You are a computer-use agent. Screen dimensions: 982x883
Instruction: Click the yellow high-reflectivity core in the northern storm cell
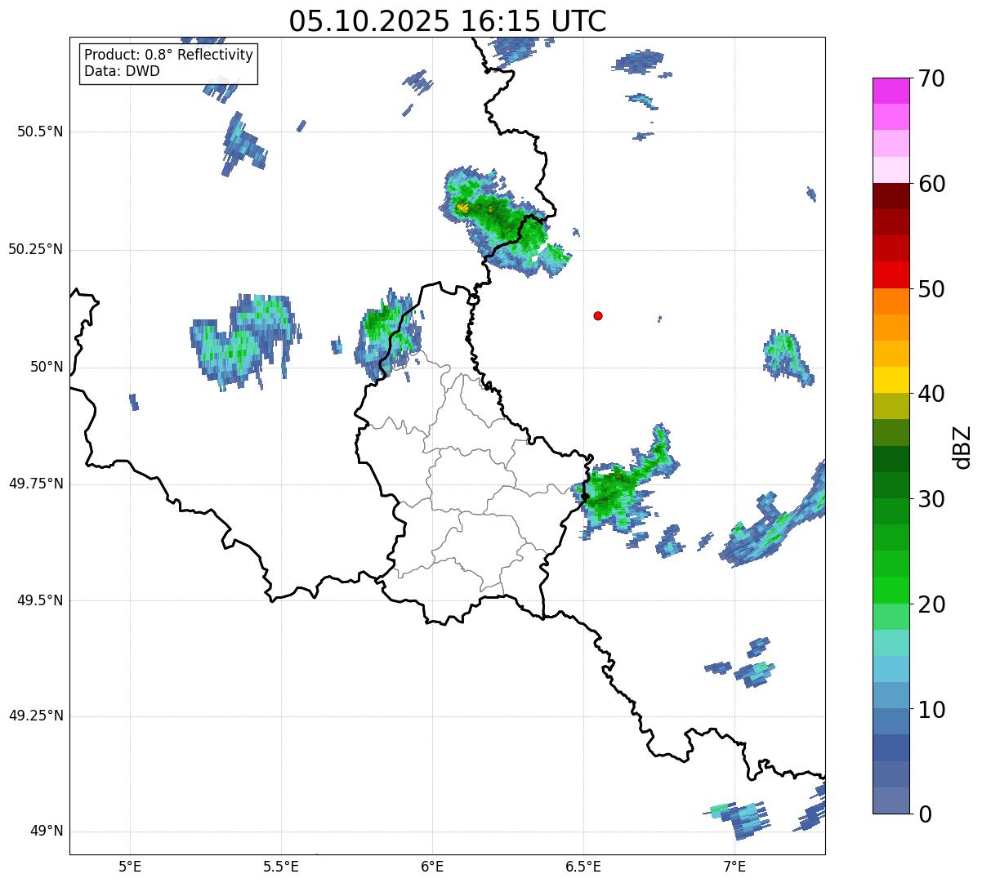pyautogui.click(x=462, y=207)
